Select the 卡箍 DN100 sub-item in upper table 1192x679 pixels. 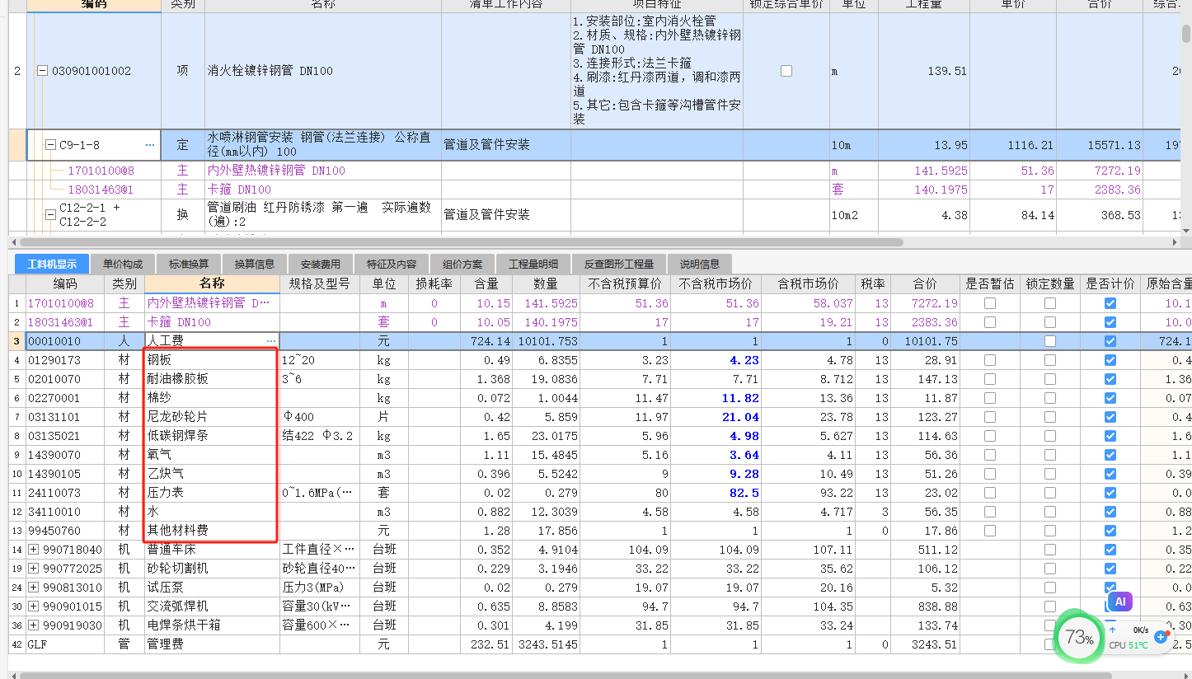point(239,190)
